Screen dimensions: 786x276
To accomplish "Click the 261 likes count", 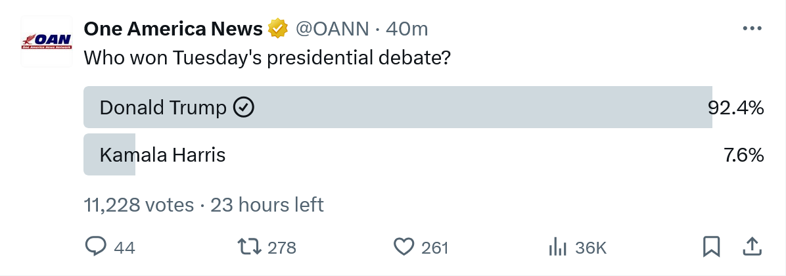I will click(x=434, y=248).
